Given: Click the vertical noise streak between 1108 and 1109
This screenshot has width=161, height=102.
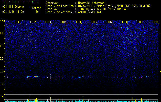Looking at the screenshot, I should click(x=135, y=49).
